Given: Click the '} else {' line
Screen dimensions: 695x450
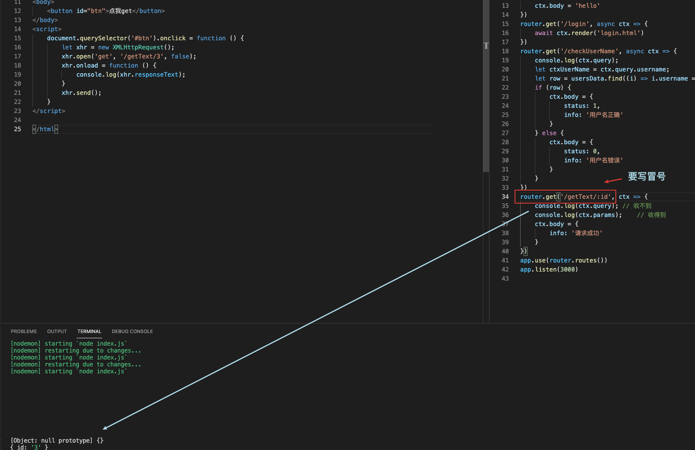Looking at the screenshot, I should pyautogui.click(x=549, y=133).
